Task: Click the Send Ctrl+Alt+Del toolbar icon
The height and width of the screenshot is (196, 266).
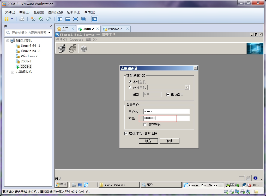Action: (x=22, y=19)
